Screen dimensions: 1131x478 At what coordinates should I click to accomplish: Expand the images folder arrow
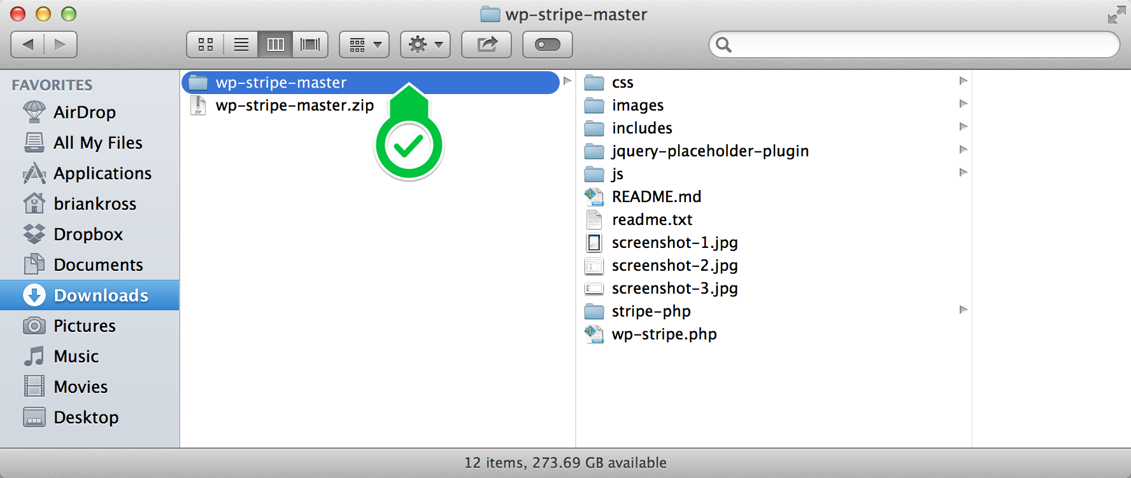pos(964,104)
